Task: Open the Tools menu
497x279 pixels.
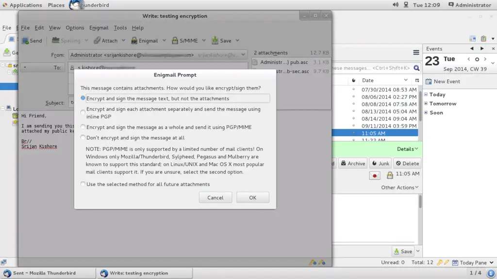Action: [120, 28]
